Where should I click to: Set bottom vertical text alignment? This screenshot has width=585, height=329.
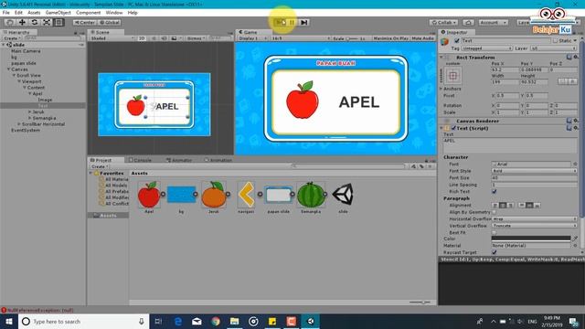pos(537,206)
